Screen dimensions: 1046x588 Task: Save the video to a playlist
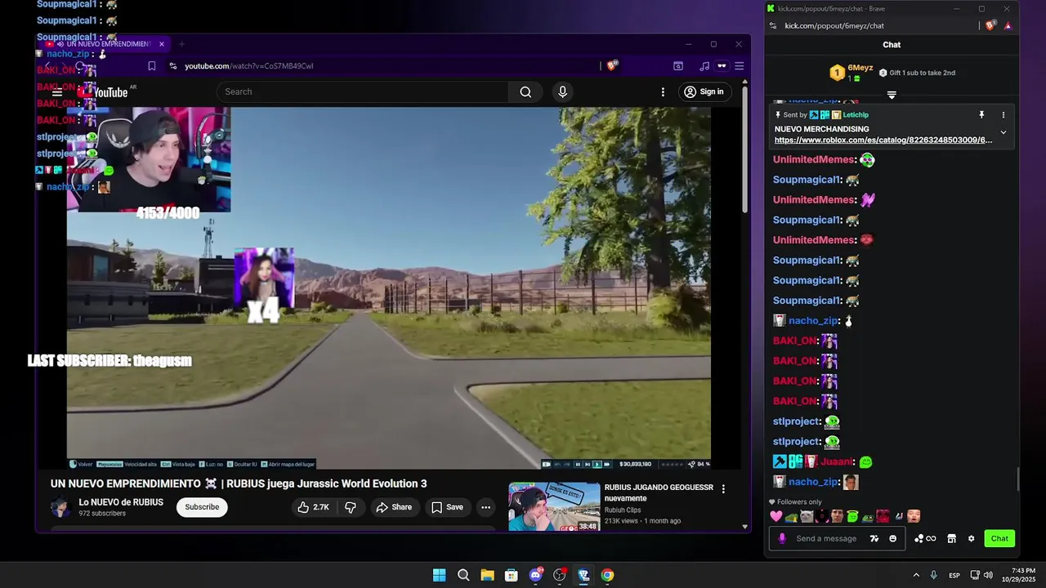447,507
